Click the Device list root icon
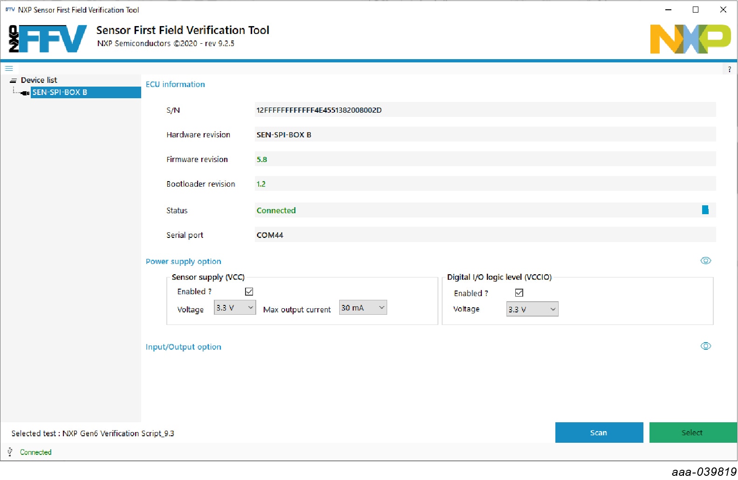738x480 pixels. coord(13,81)
